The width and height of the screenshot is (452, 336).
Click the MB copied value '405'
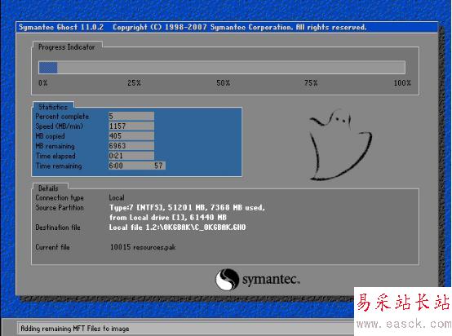(x=115, y=136)
